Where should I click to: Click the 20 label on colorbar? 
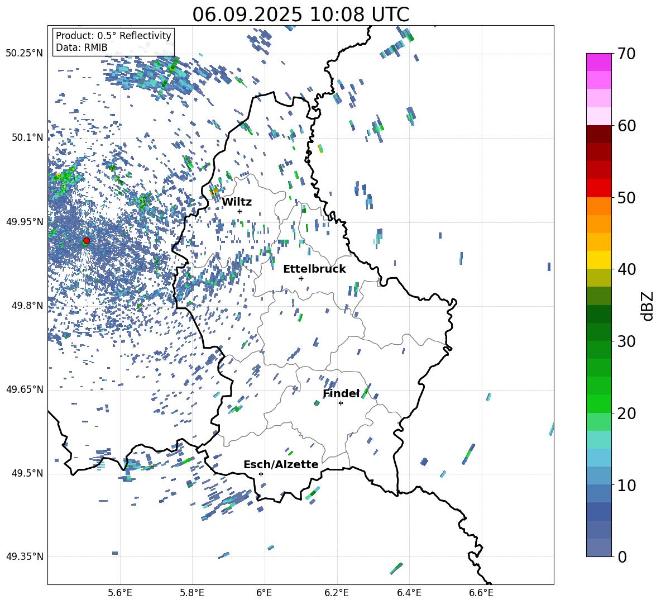[626, 413]
